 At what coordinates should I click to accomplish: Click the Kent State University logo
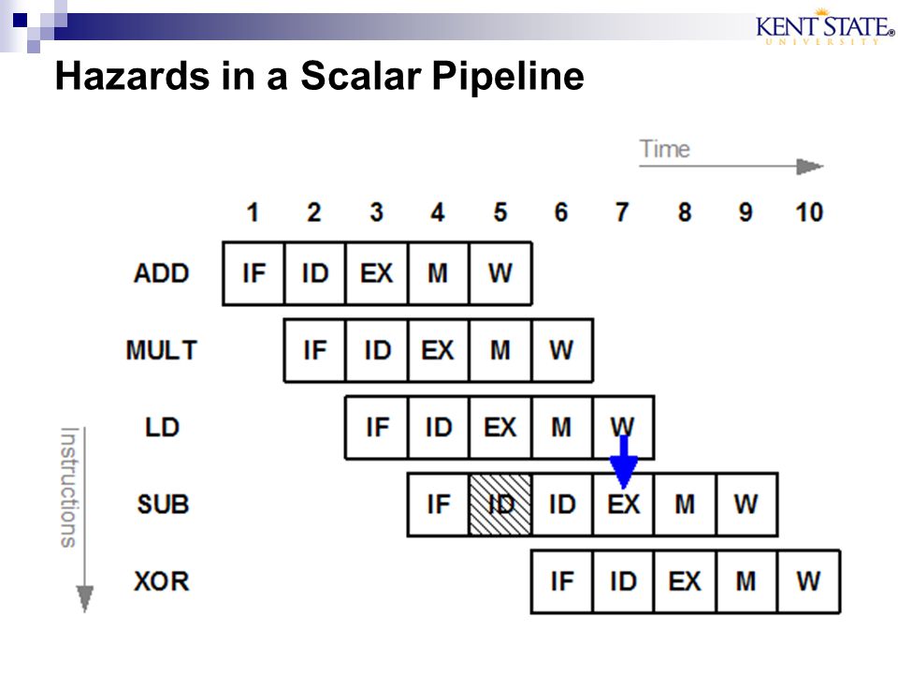tap(825, 27)
